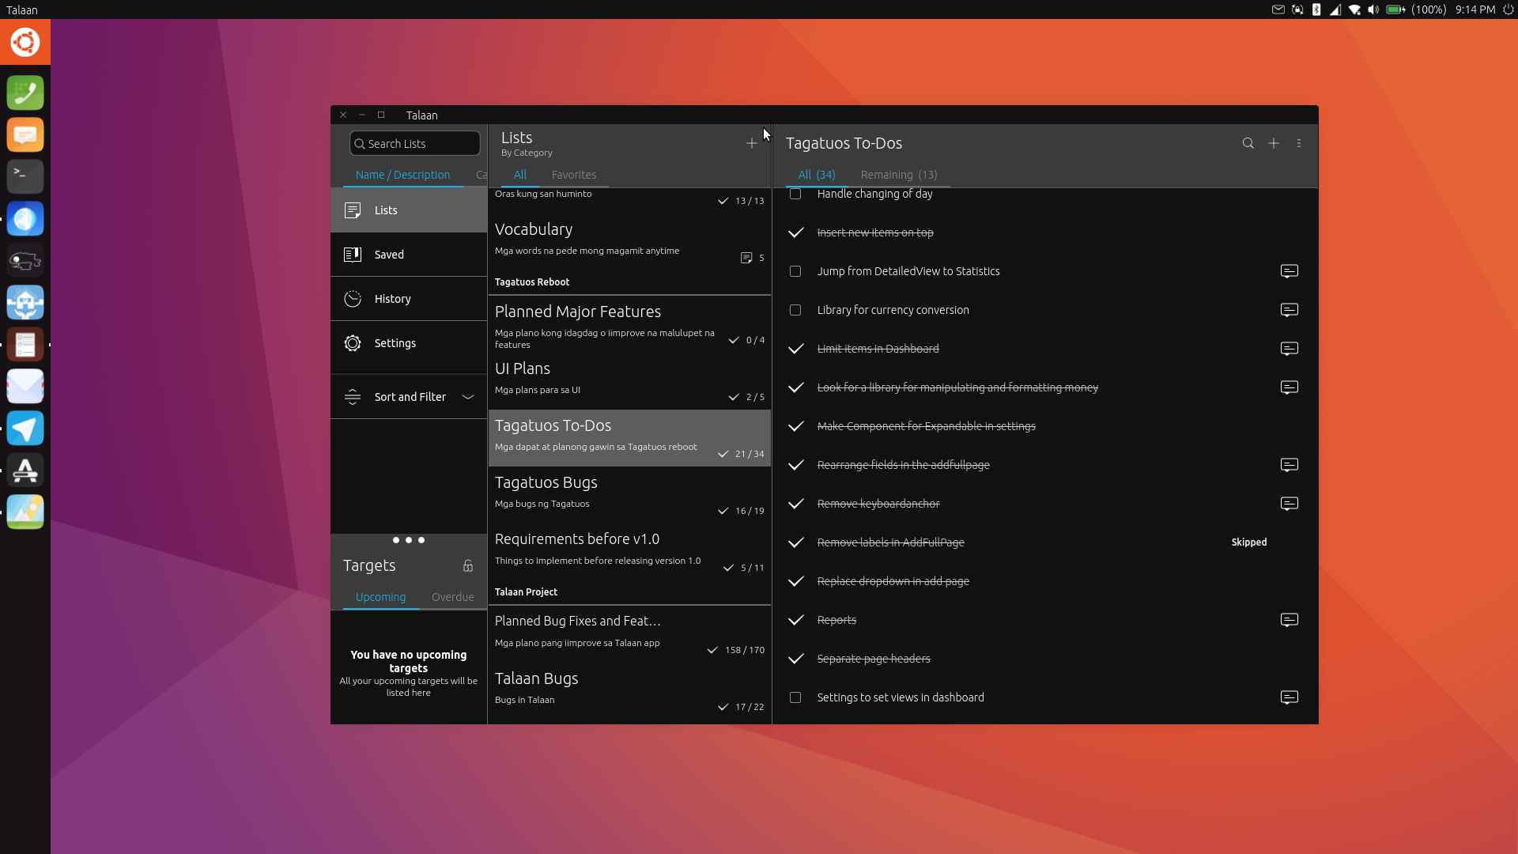This screenshot has height=854, width=1518.
Task: Open Ubuntu launcher home button
Action: [25, 42]
